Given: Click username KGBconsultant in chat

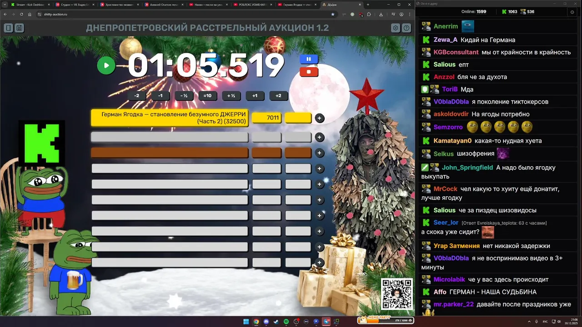Looking at the screenshot, I should (x=456, y=52).
